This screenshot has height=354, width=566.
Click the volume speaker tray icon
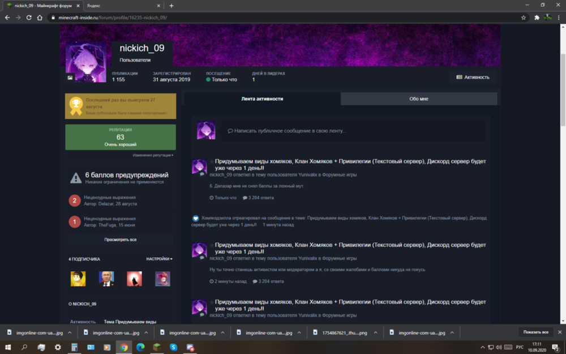(499, 347)
